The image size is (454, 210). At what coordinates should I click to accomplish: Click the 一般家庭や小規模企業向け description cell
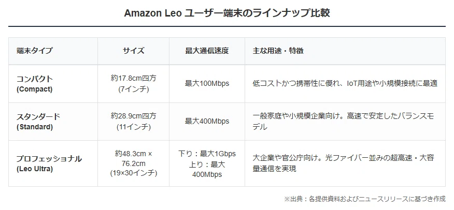344,122
